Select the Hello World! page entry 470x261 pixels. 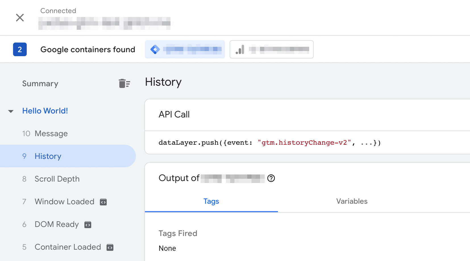(x=45, y=111)
